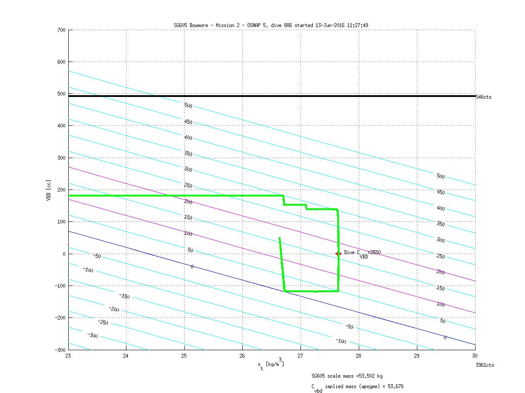Click contour label -200 near lower left
Viewport: 525px width, 393px height.
click(114, 309)
